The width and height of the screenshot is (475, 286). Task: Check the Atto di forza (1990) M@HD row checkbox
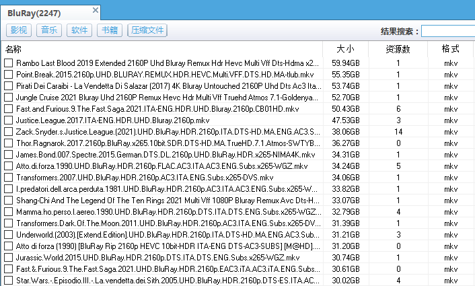click(x=9, y=246)
